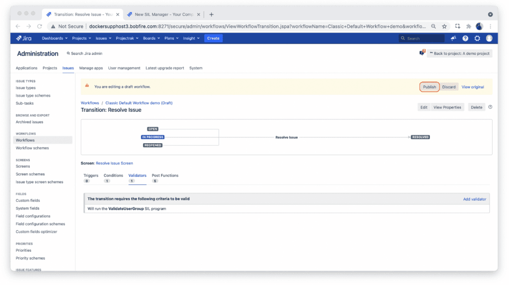The image size is (509, 285).
Task: Open the help question mark icon
Action: tap(465, 38)
